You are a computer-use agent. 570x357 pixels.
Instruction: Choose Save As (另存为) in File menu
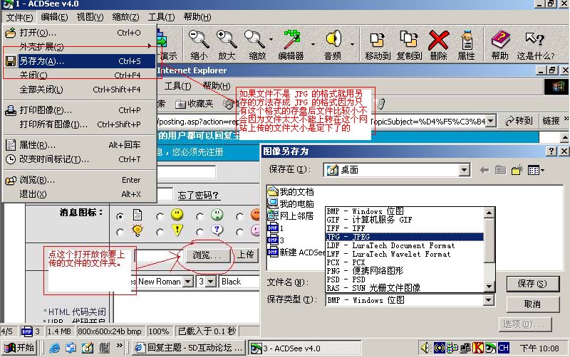(x=80, y=61)
